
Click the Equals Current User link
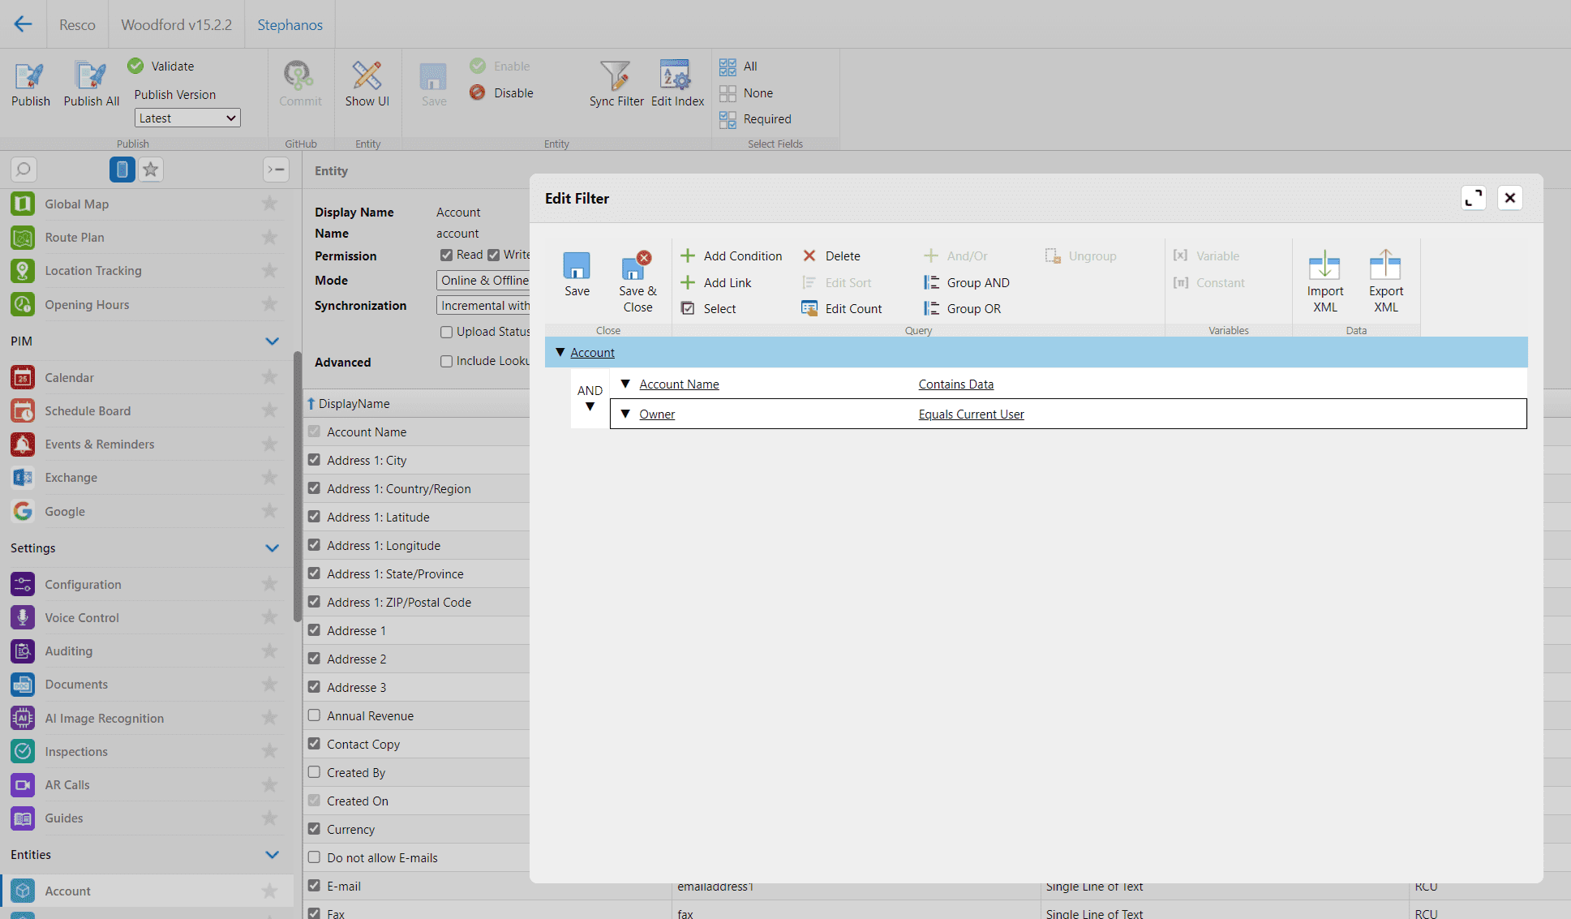pos(970,414)
